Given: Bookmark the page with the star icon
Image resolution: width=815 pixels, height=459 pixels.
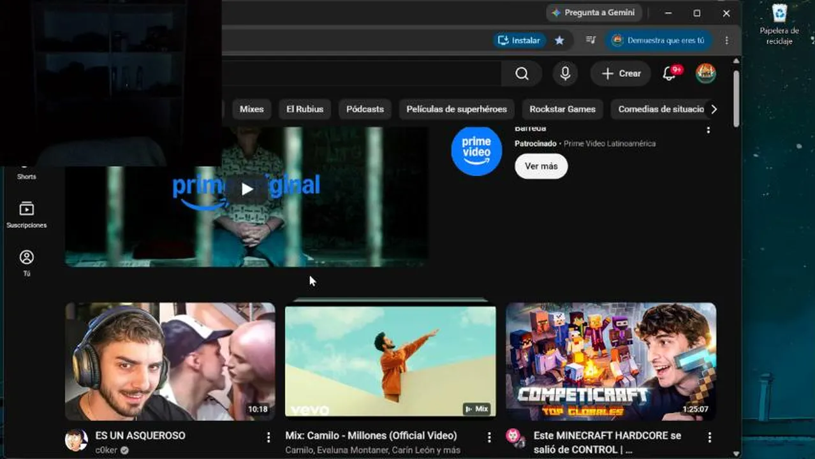Looking at the screenshot, I should coord(559,40).
